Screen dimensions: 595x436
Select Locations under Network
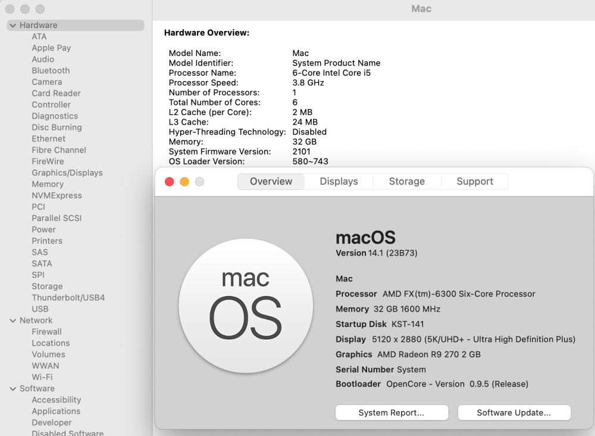tap(51, 343)
